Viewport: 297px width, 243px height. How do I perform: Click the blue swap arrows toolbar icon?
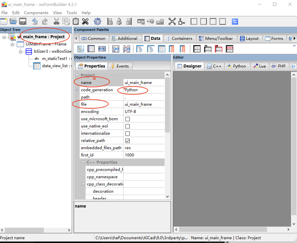pos(235,21)
